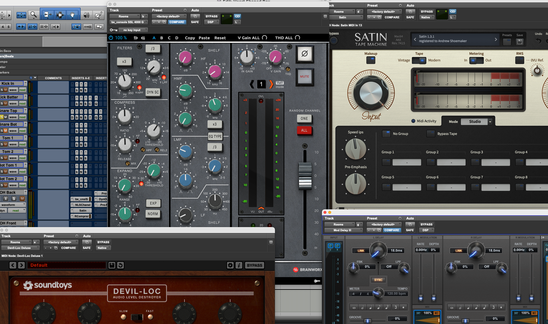
Task: Select the Scrubber speaker tool
Action: pos(86,15)
